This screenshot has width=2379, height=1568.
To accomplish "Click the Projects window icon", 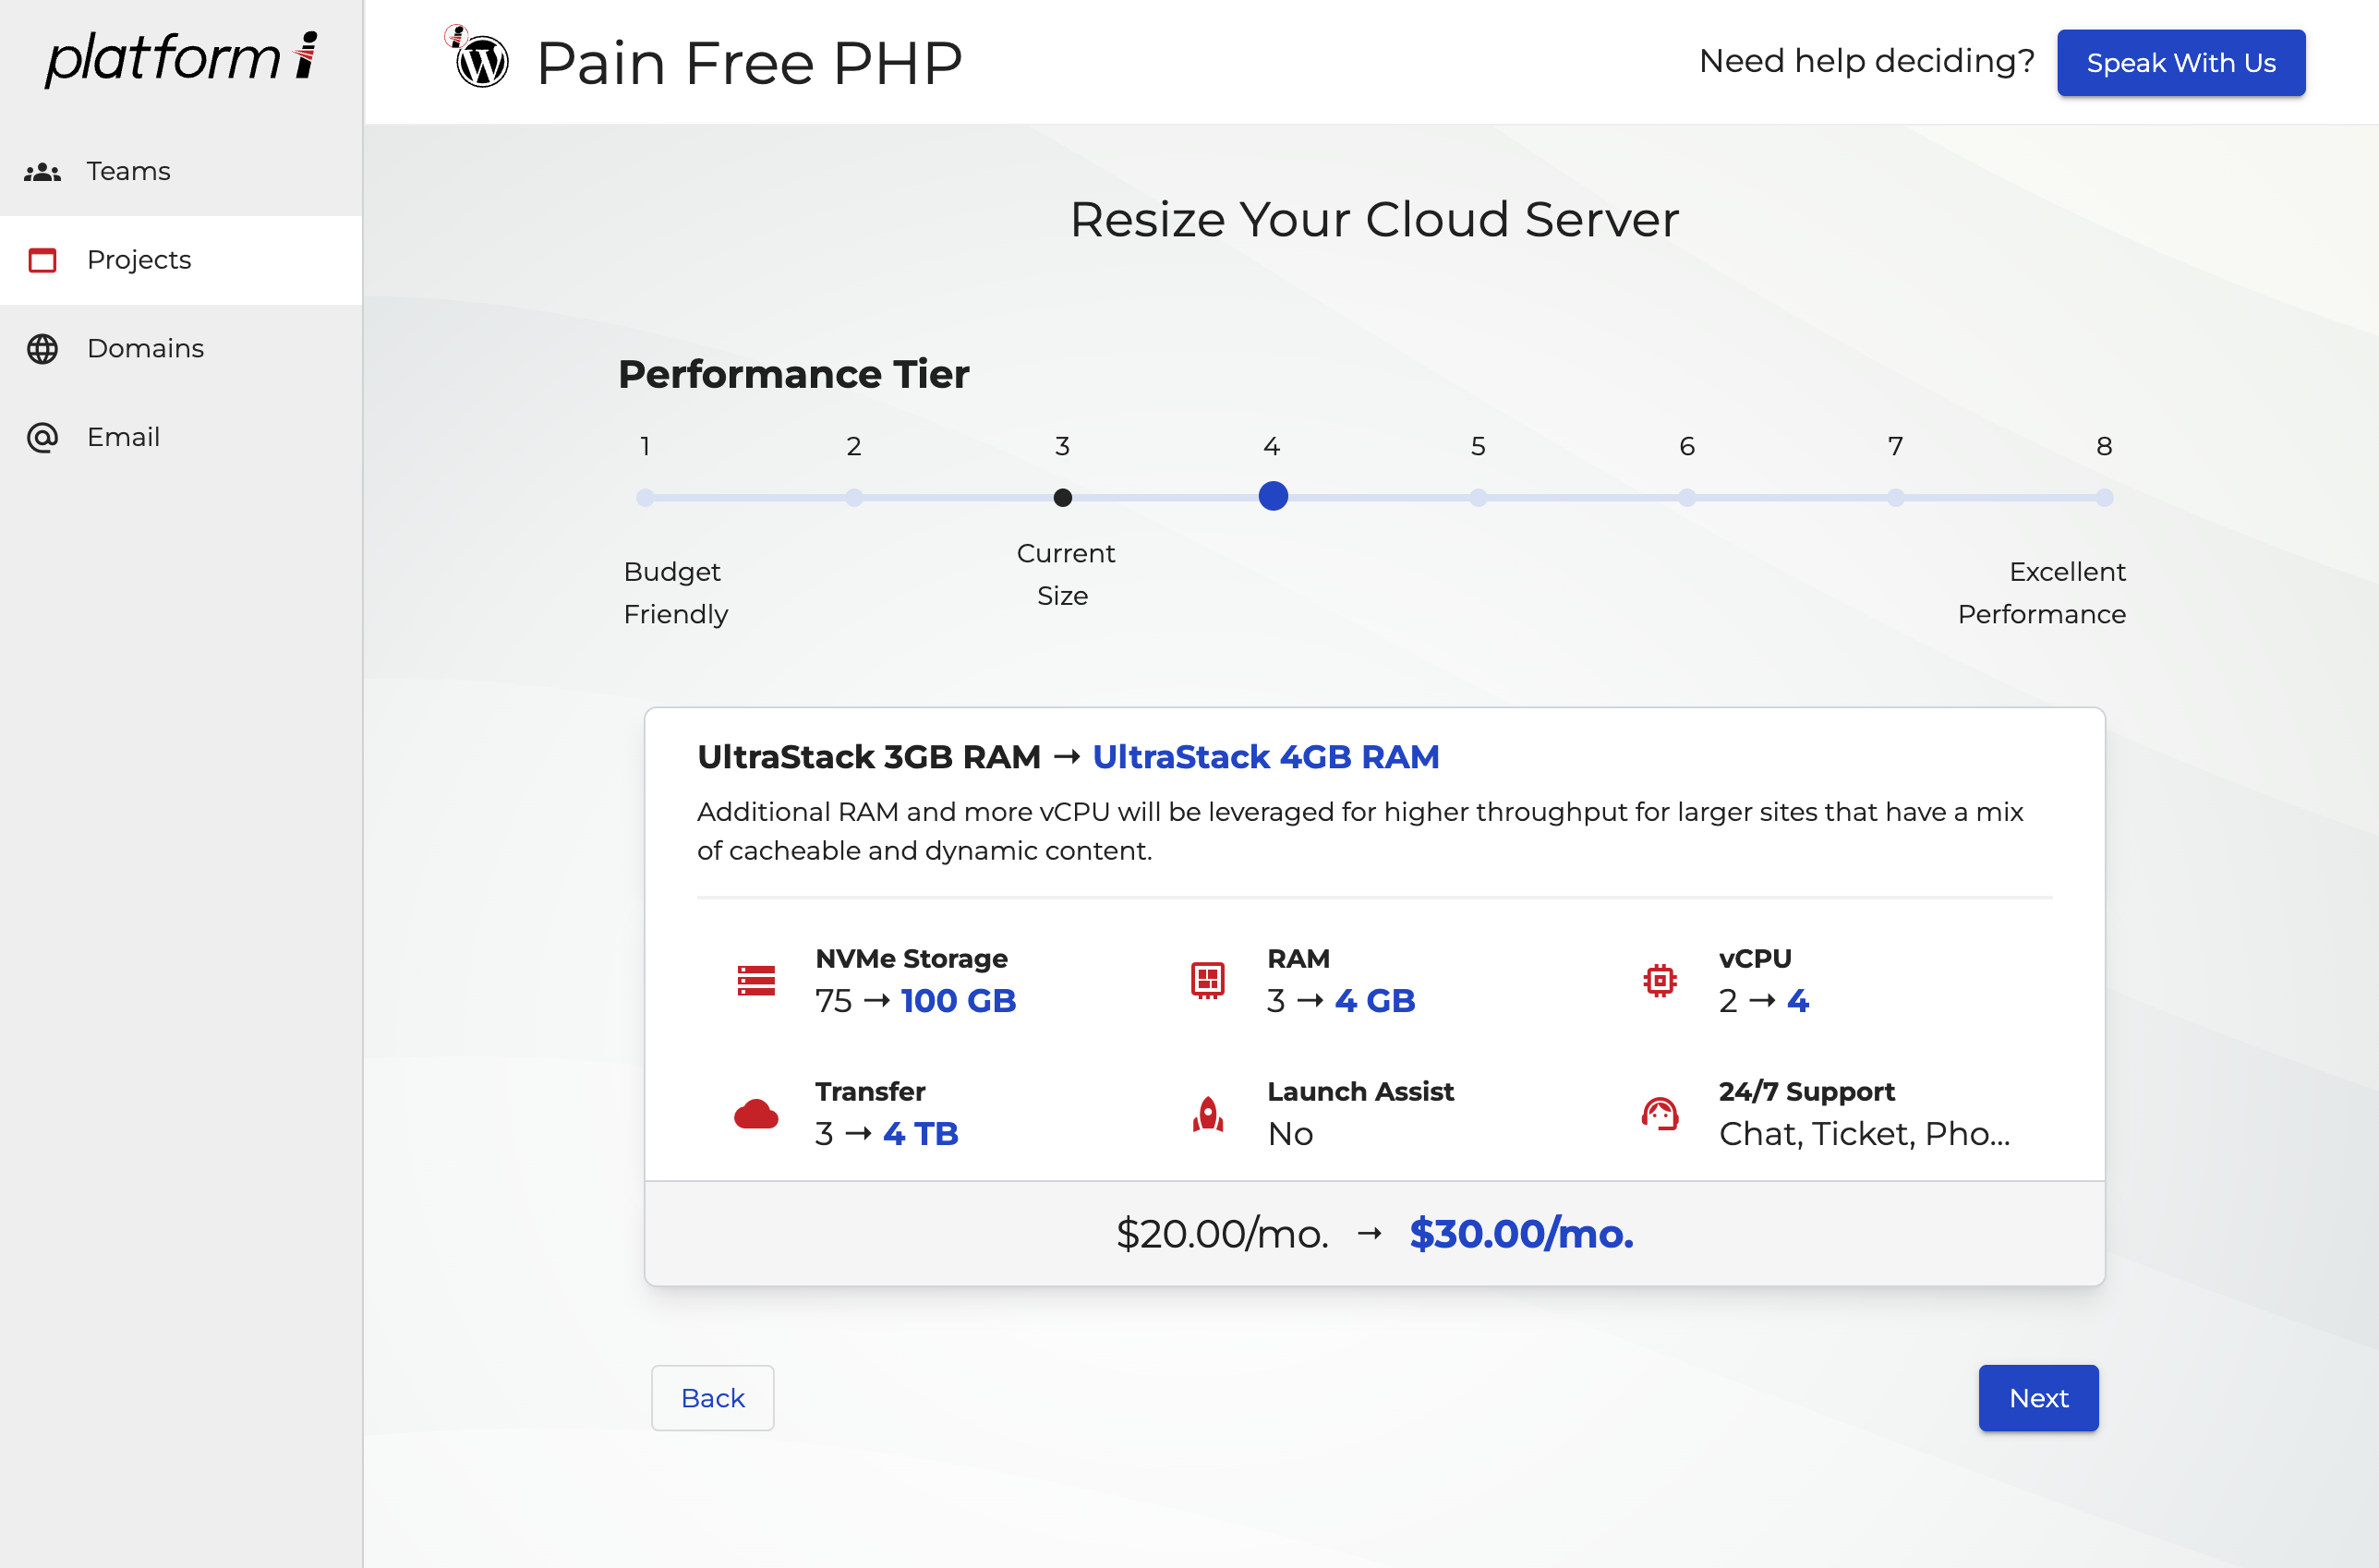I will (x=42, y=260).
